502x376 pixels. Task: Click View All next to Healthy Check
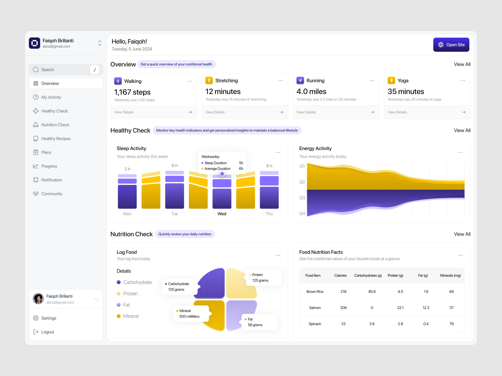coord(462,130)
